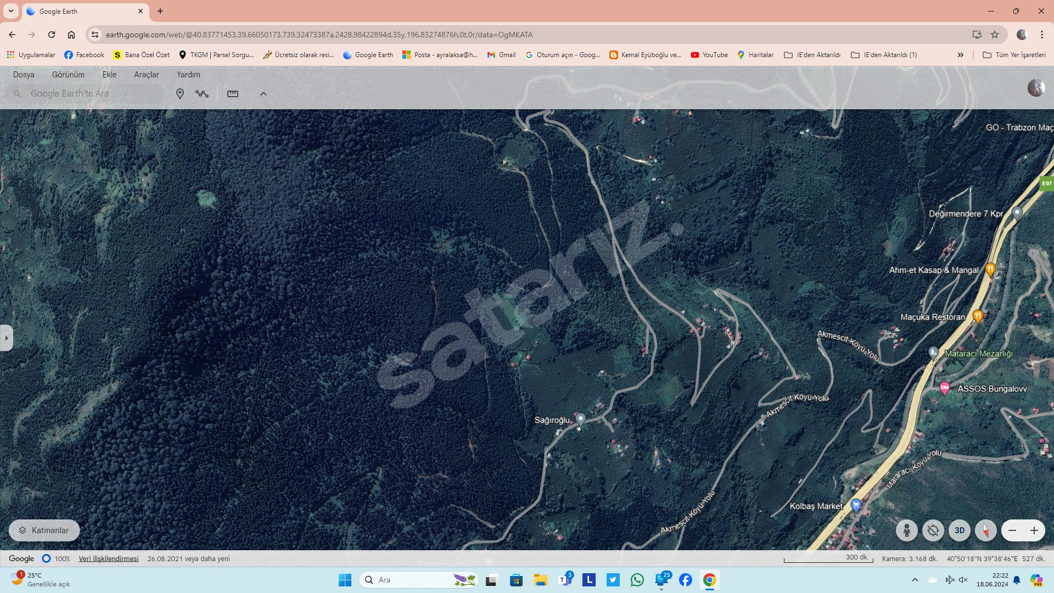Show more bookmarks chevron
The image size is (1054, 593).
(960, 55)
